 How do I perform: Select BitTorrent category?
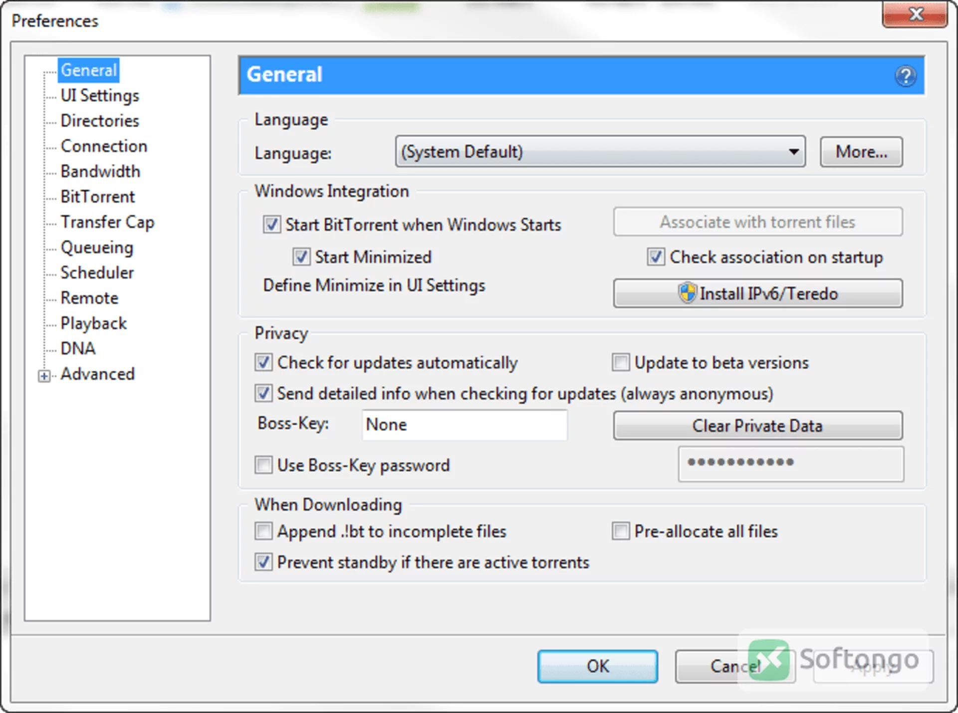(98, 197)
